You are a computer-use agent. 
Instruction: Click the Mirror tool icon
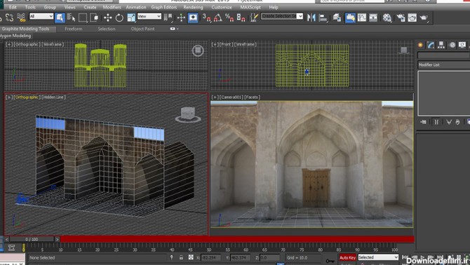pos(311,18)
